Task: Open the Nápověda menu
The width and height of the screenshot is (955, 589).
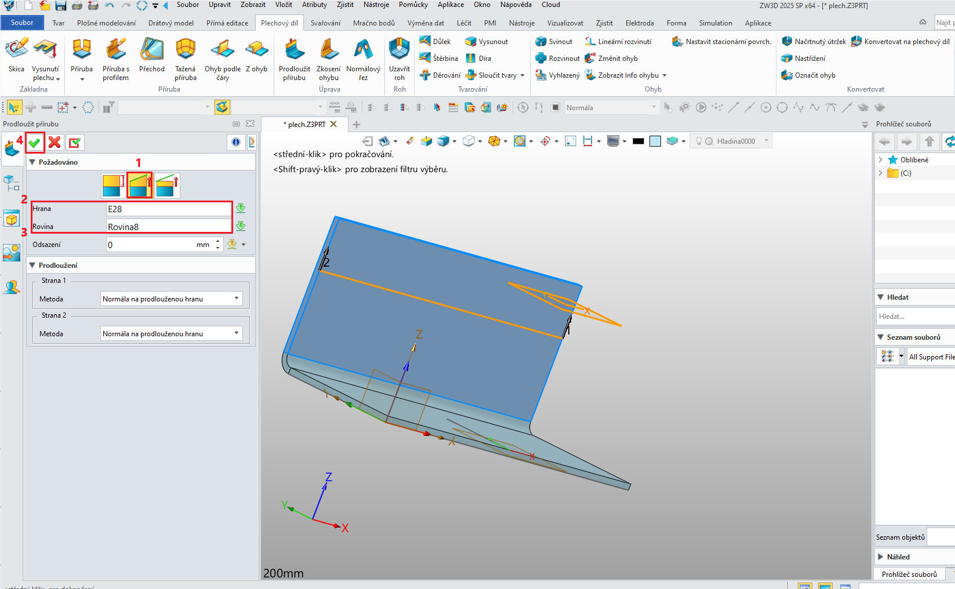Action: [x=516, y=5]
